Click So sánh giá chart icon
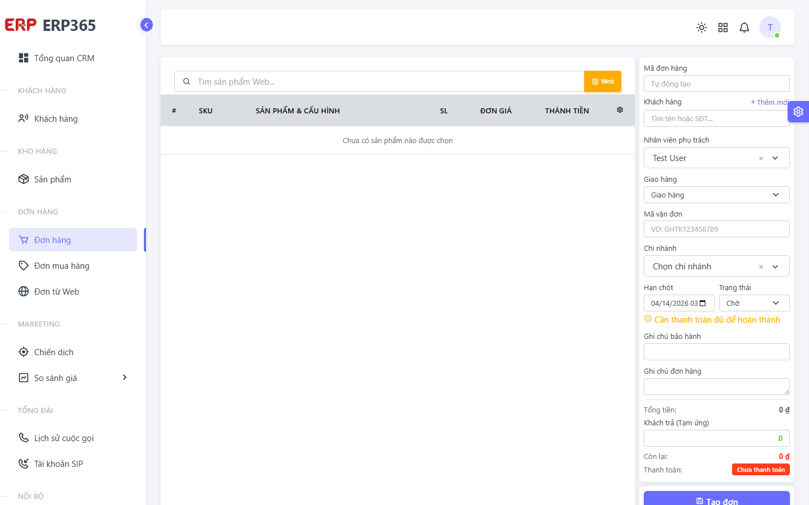This screenshot has width=809, height=505. [x=24, y=378]
